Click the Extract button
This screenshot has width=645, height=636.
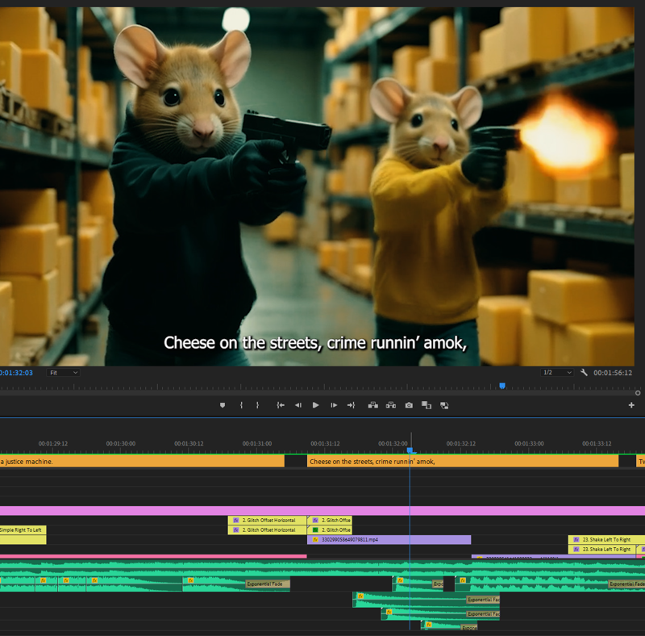(x=391, y=405)
